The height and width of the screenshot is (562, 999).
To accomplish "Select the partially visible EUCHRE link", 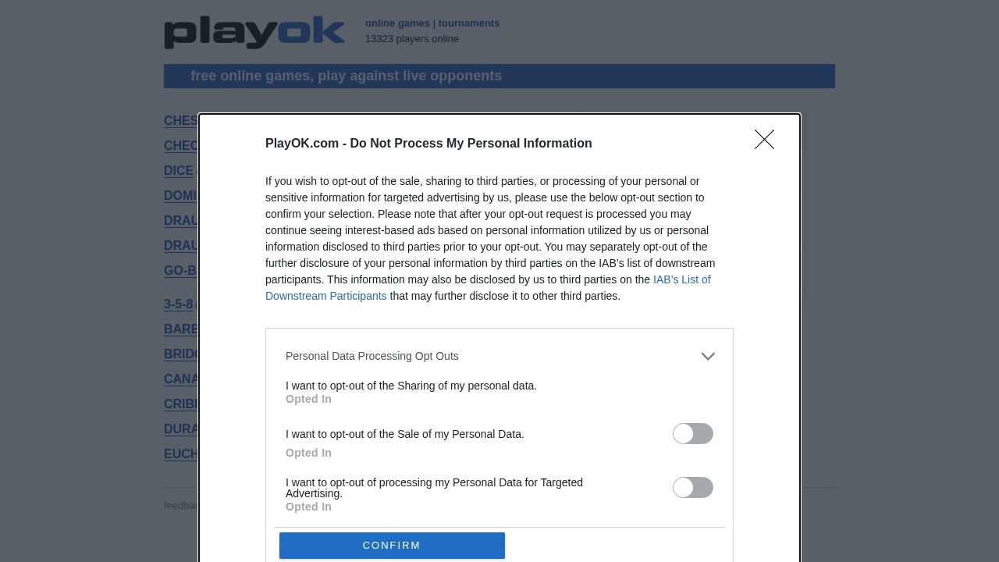I will pyautogui.click(x=180, y=454).
